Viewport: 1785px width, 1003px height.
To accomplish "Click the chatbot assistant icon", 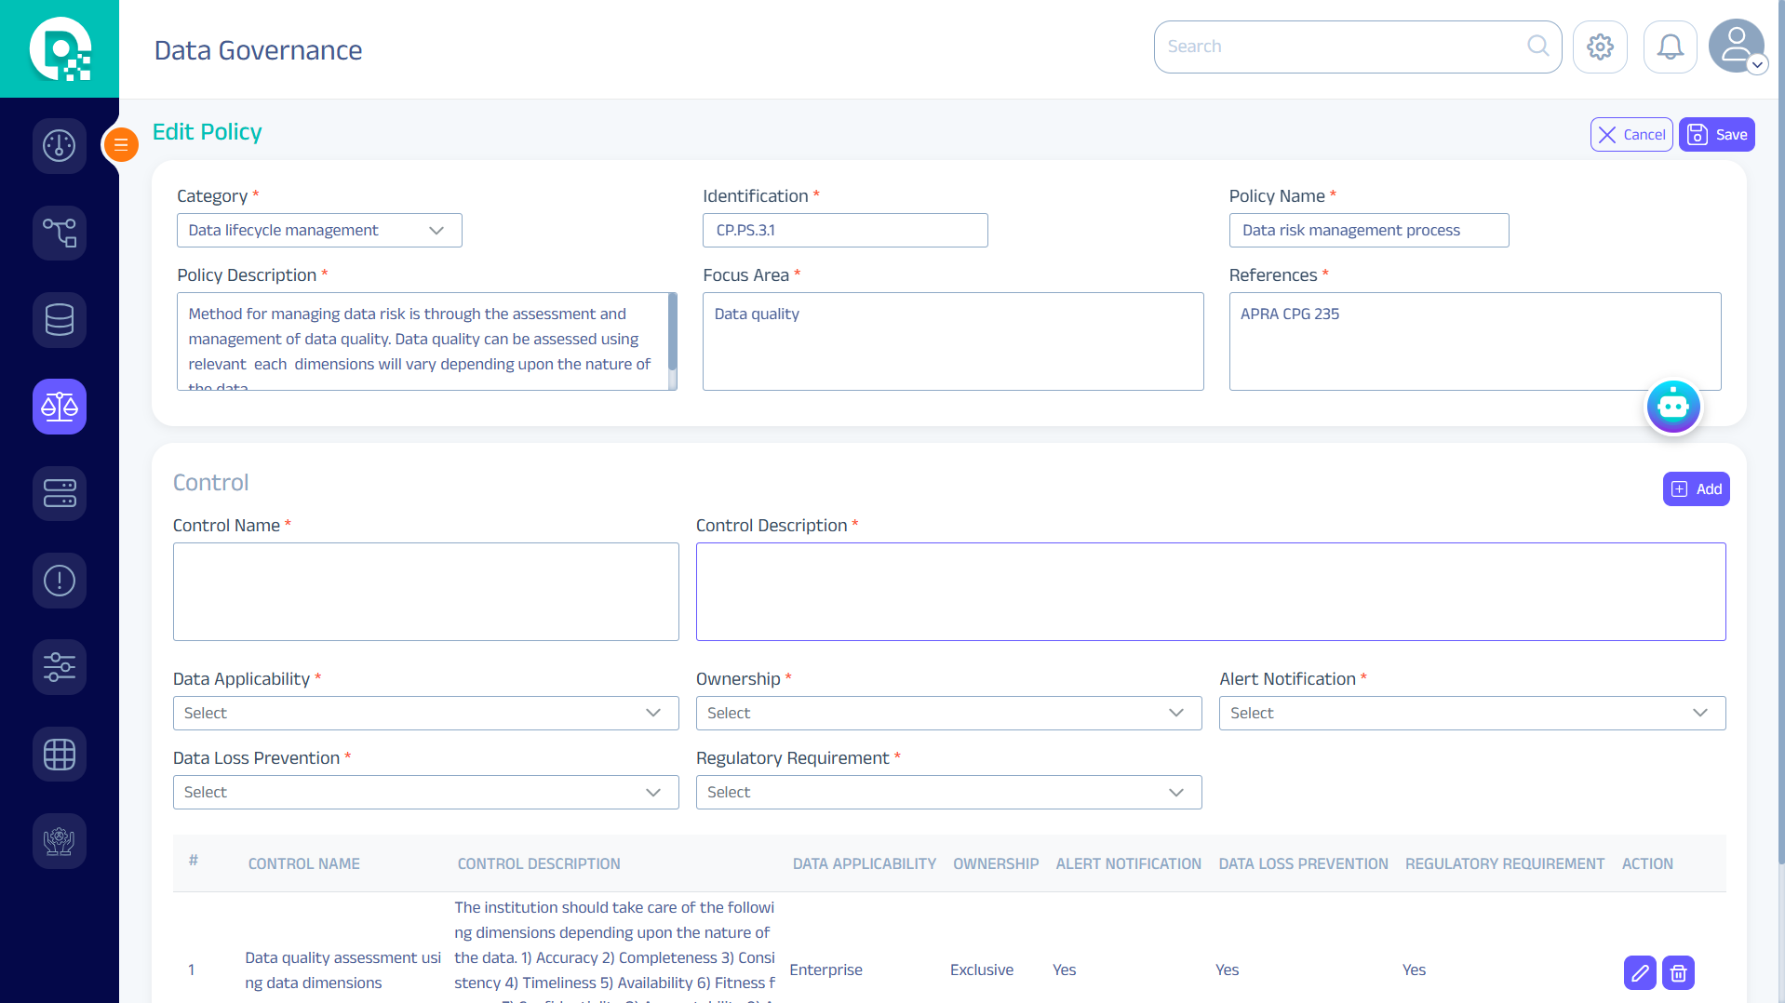I will pyautogui.click(x=1672, y=407).
